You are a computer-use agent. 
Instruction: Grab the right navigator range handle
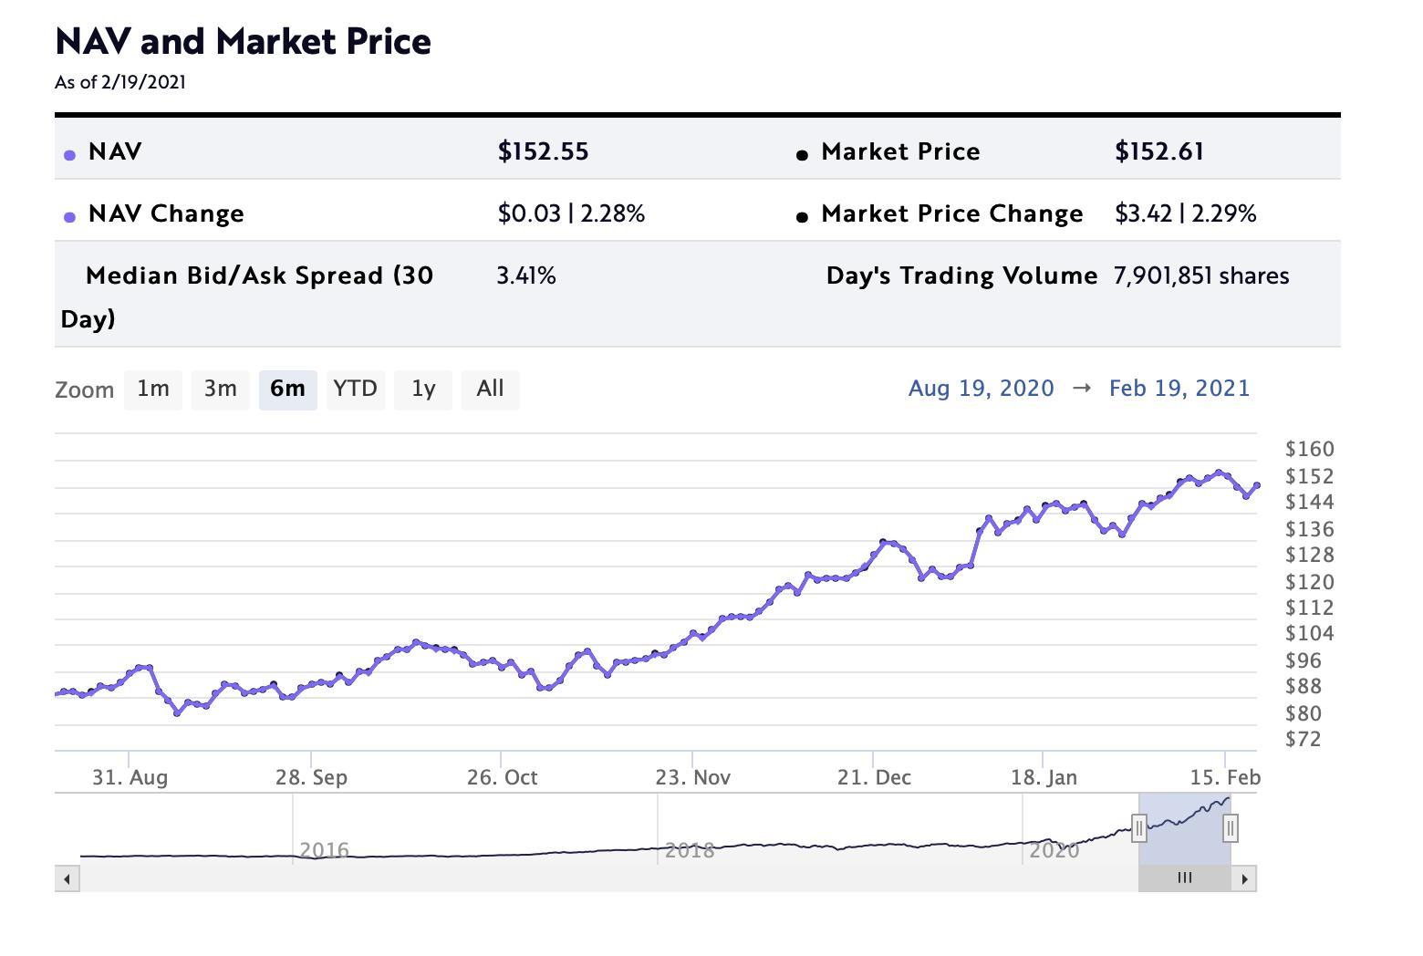1230,828
